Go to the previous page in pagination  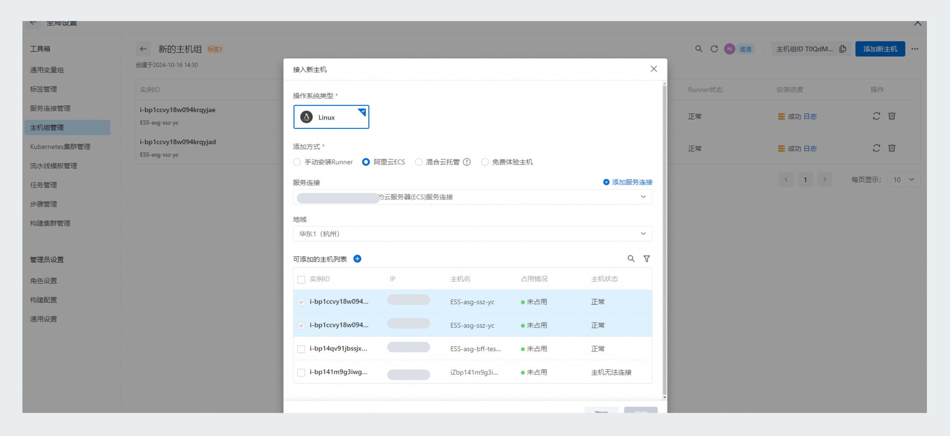click(786, 180)
